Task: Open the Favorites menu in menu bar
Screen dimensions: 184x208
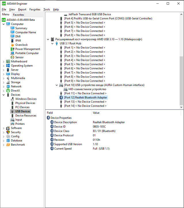Action: pyautogui.click(x=35, y=10)
